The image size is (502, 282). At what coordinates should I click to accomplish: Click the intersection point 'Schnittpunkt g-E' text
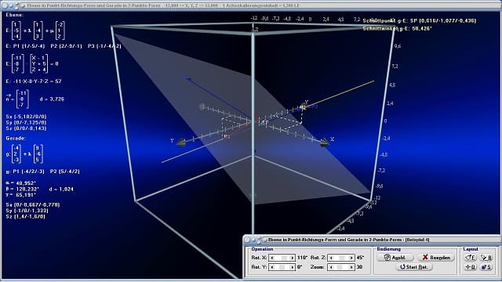[x=420, y=21]
